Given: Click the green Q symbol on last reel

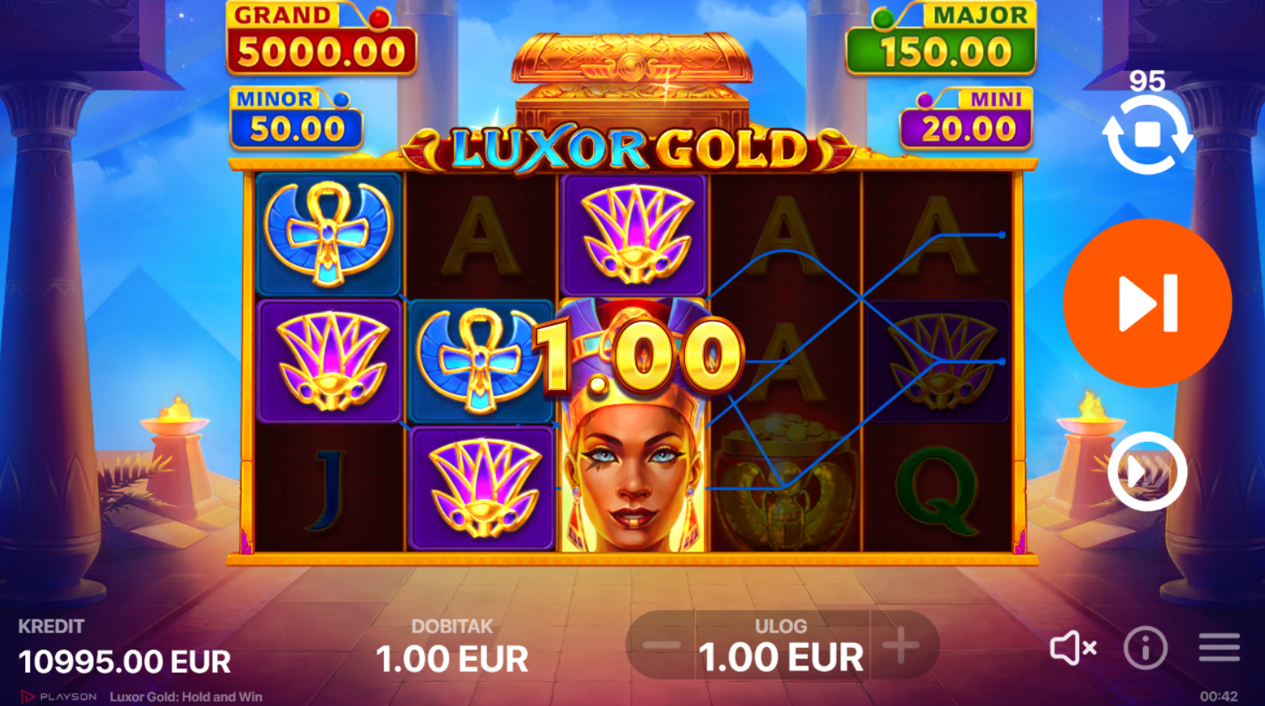Looking at the screenshot, I should click(x=937, y=489).
